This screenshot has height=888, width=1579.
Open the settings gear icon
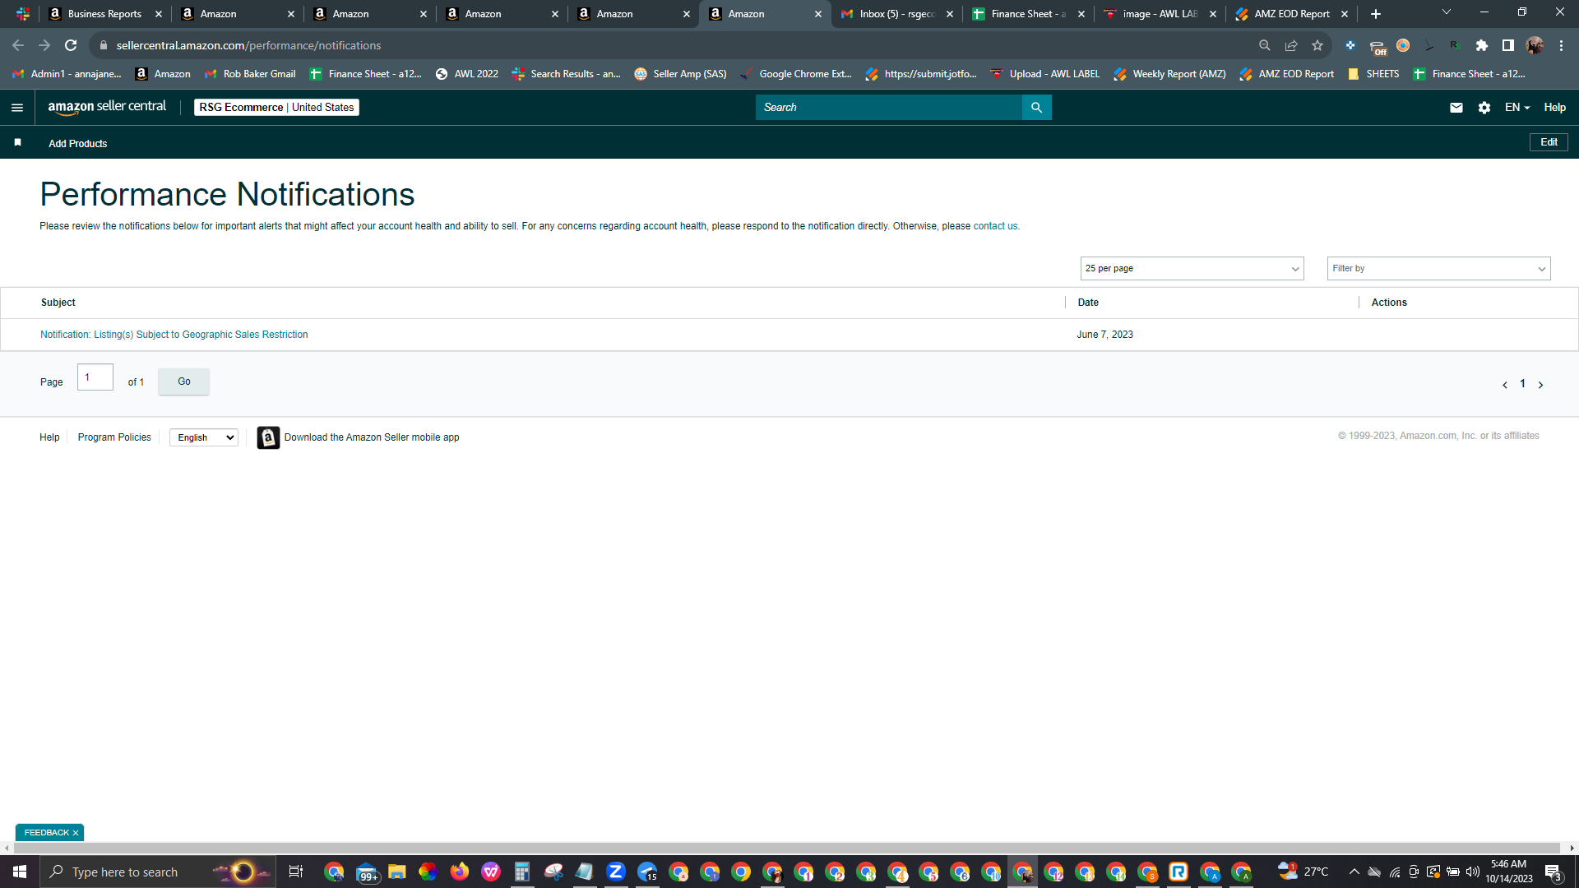[x=1484, y=108]
